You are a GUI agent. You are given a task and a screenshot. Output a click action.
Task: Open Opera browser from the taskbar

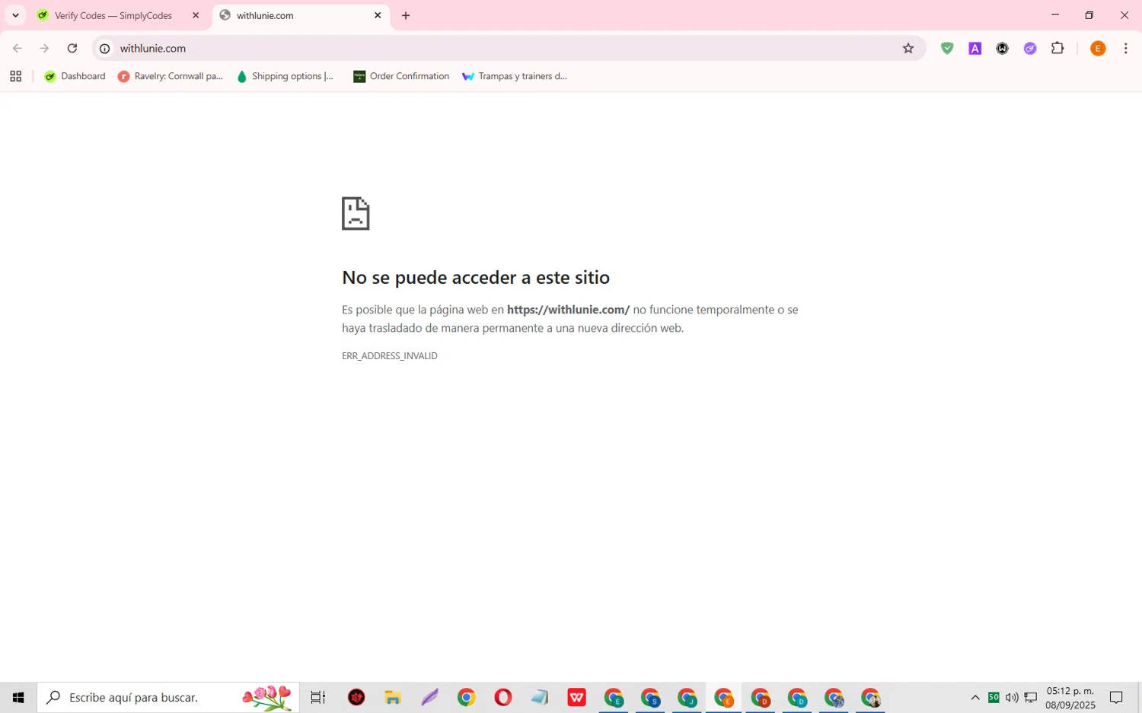pyautogui.click(x=503, y=697)
